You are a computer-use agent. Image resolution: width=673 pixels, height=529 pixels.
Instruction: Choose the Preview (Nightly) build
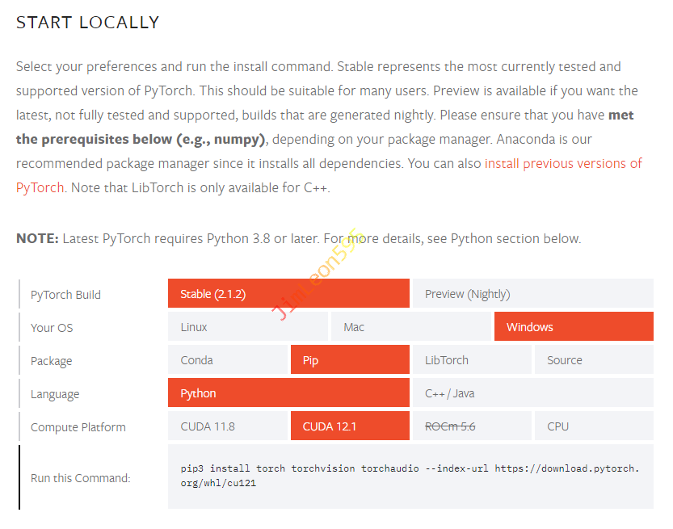point(532,294)
